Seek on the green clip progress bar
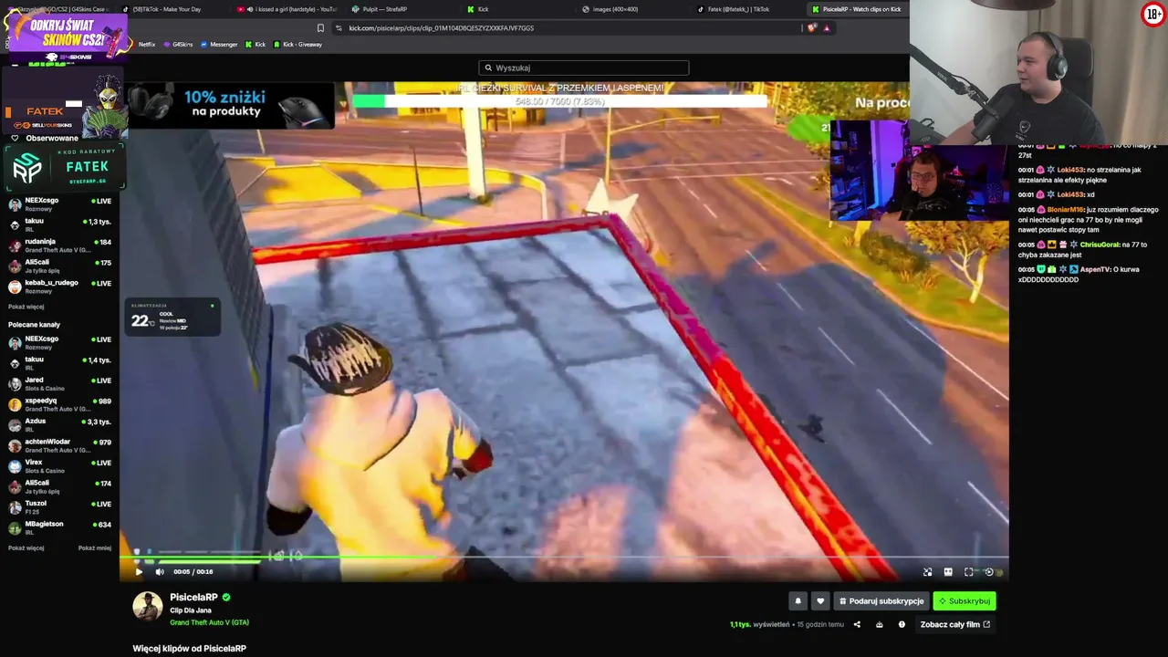Screen dimensions: 1168x657 coord(564,558)
